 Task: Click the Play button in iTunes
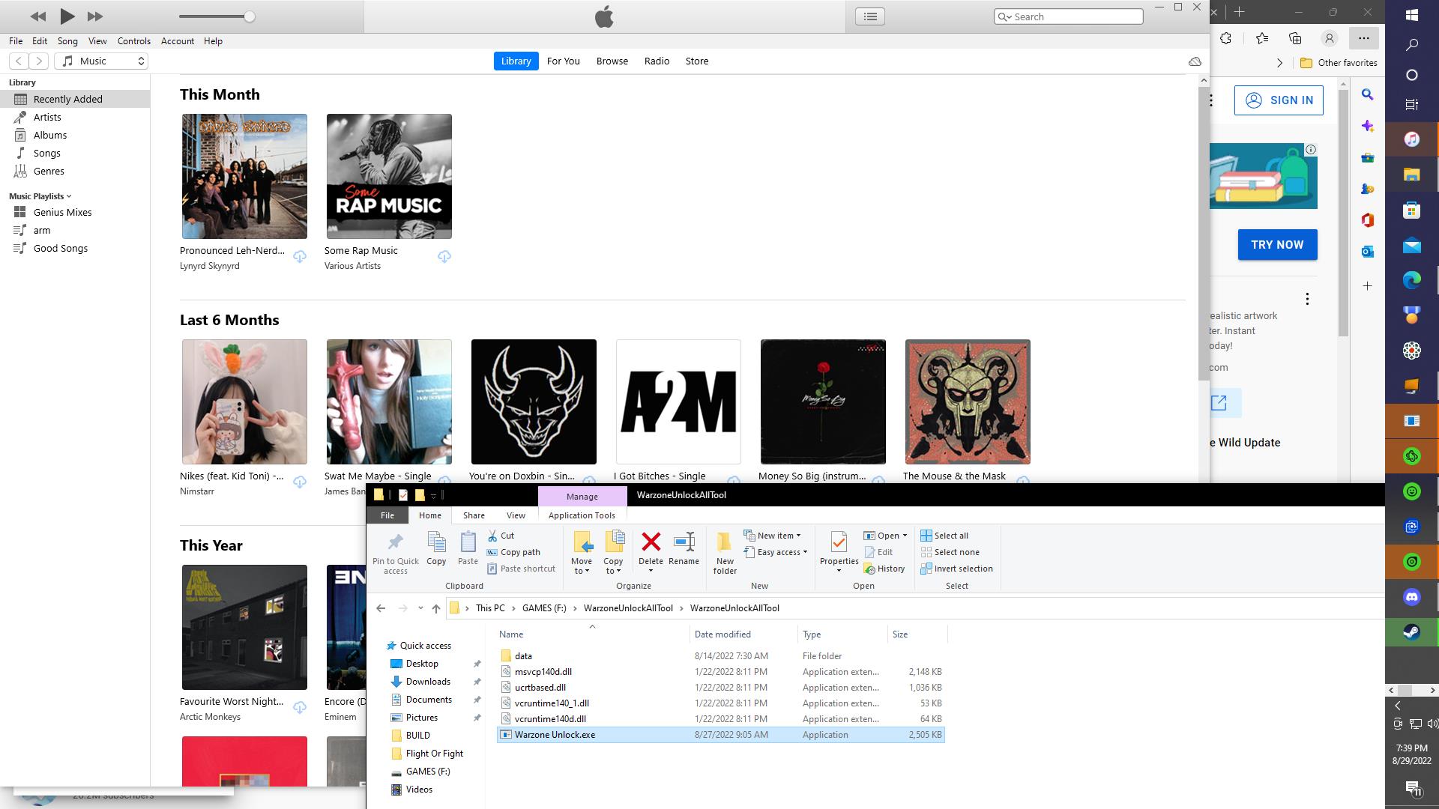(x=67, y=16)
